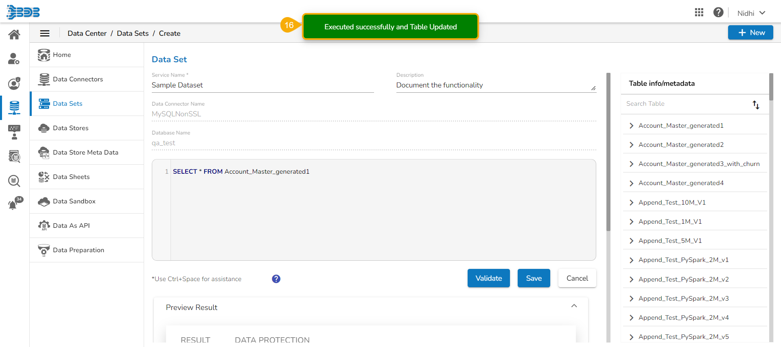Focus the Search Table field
This screenshot has height=347, width=781.
(687, 104)
